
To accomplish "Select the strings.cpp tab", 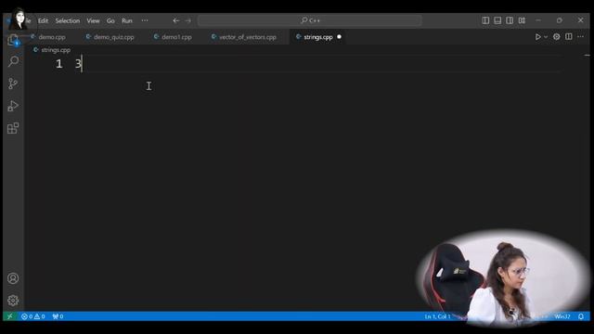I will 318,37.
